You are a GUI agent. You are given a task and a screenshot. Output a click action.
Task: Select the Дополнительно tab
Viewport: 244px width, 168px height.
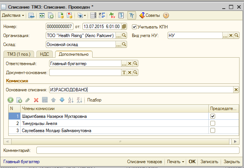coord(73,54)
